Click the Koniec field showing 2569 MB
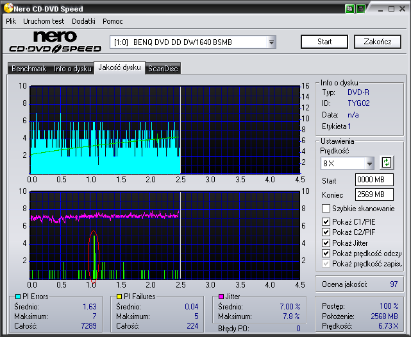Image resolution: width=411 pixels, height=337 pixels. (374, 194)
